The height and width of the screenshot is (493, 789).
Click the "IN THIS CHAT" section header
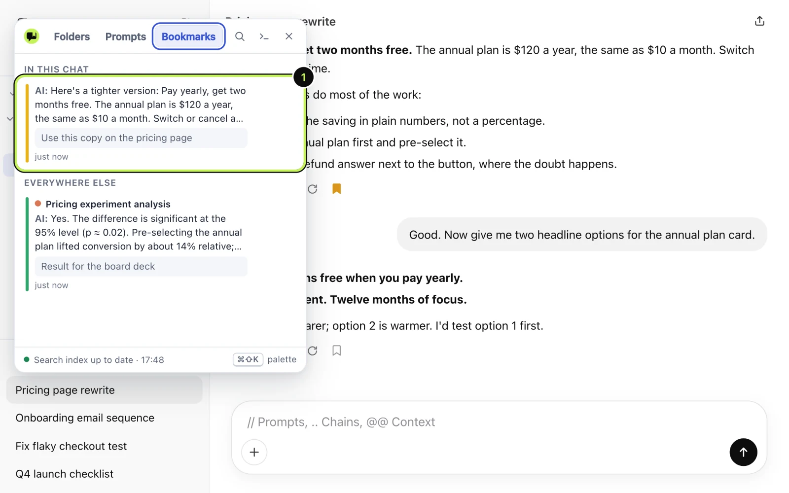coord(56,70)
